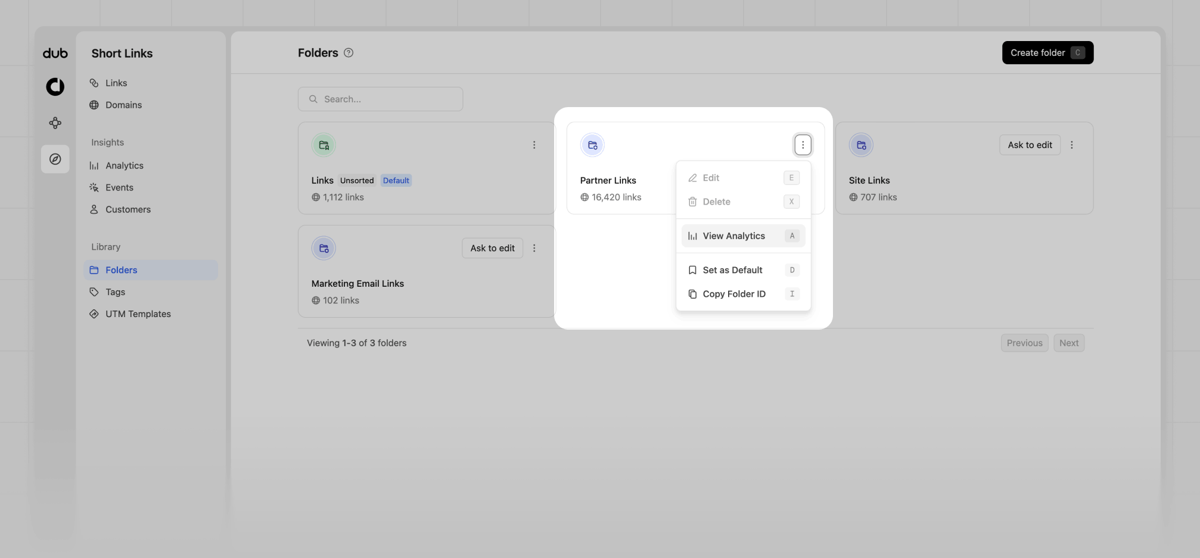Open the Links Unsorted folder icon

[324, 145]
